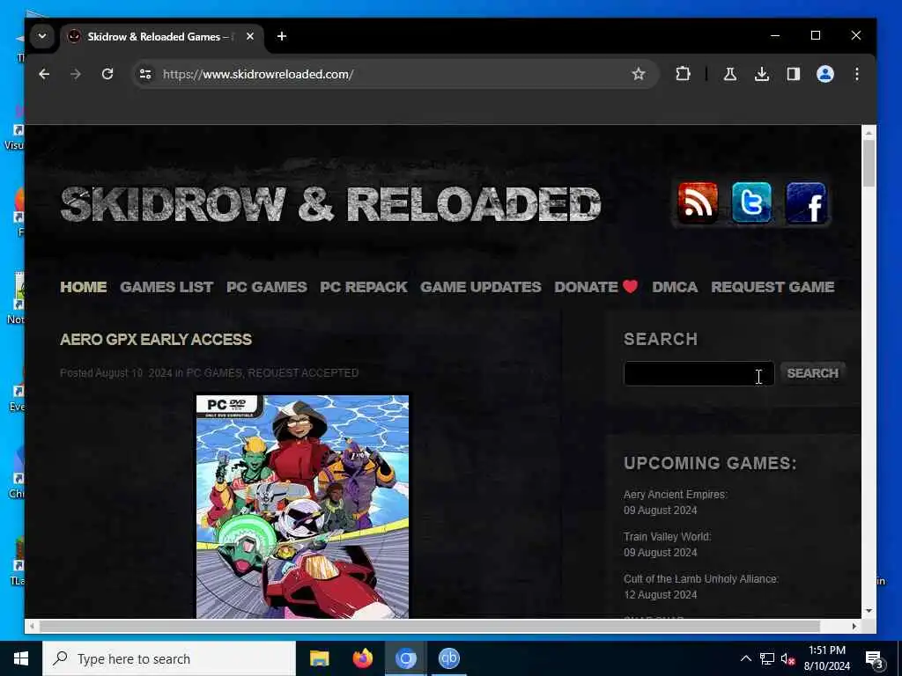Open PC GAMES menu item
902x676 pixels.
(x=266, y=287)
